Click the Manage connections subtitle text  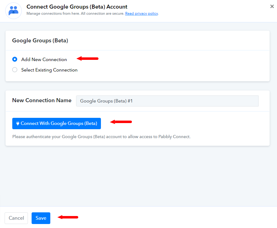click(75, 14)
